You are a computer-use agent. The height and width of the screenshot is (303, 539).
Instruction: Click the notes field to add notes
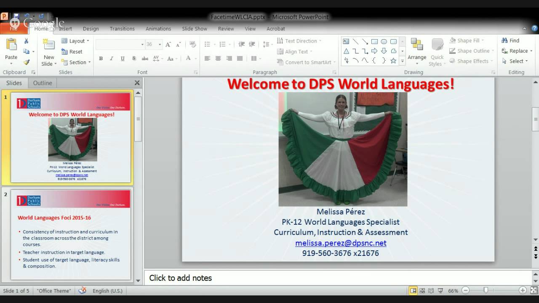[x=338, y=278]
